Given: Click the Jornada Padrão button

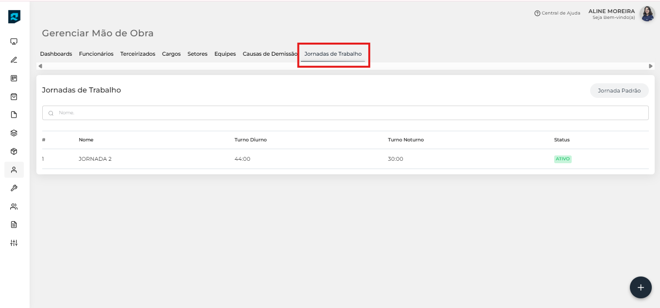Looking at the screenshot, I should click(x=619, y=91).
